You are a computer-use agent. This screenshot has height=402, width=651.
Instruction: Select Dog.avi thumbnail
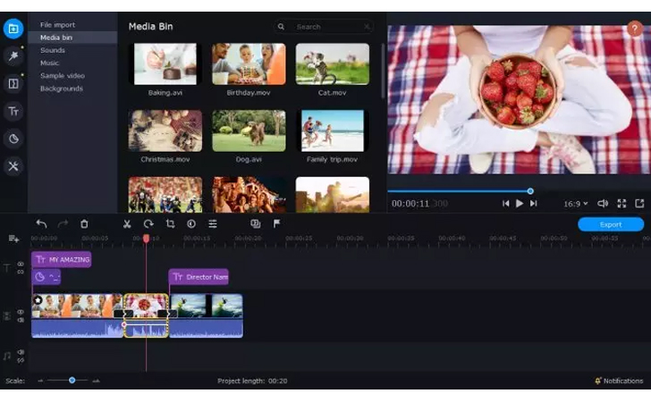249,130
